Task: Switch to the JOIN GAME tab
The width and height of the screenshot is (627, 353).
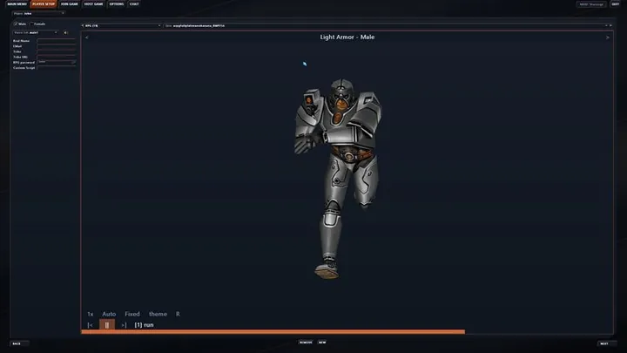Action: 69,4
